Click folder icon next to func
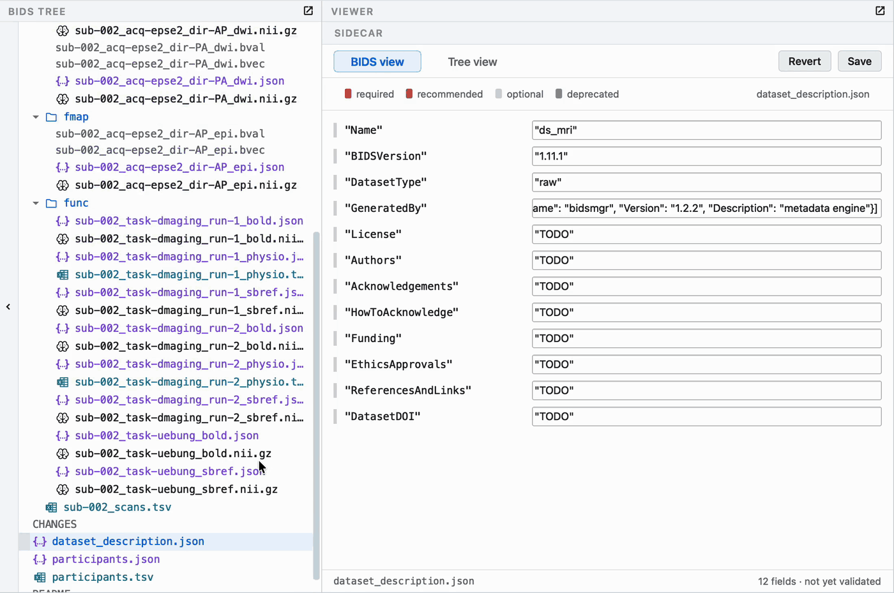This screenshot has height=593, width=894. point(52,203)
